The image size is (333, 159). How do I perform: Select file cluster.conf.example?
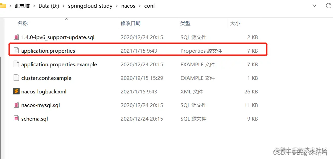pyautogui.click(x=46, y=78)
